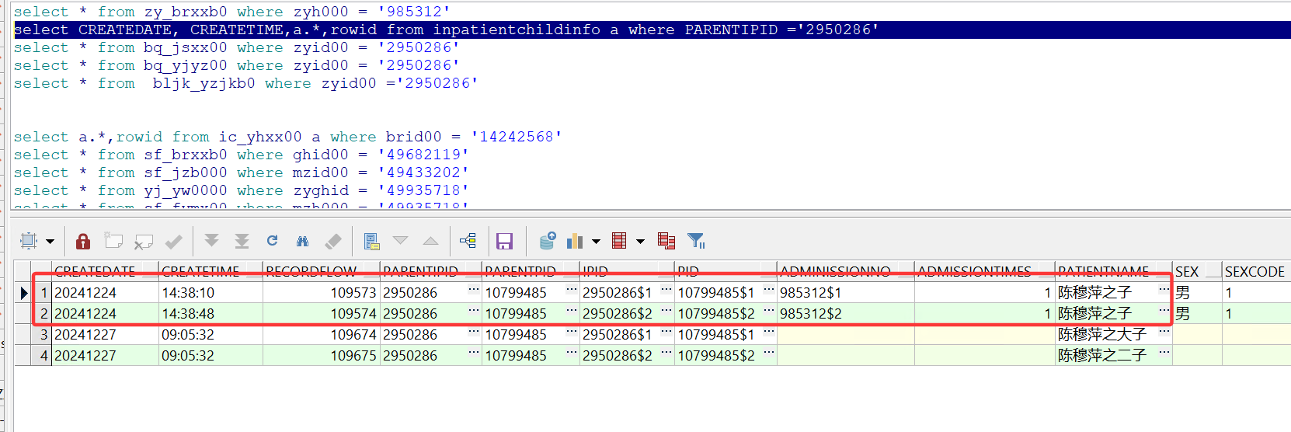Click the refresh query results icon
Image resolution: width=1291 pixels, height=432 pixels.
272,241
